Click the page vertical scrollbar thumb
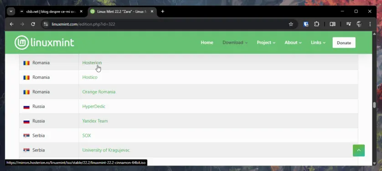This screenshot has height=171, width=382. [374, 105]
